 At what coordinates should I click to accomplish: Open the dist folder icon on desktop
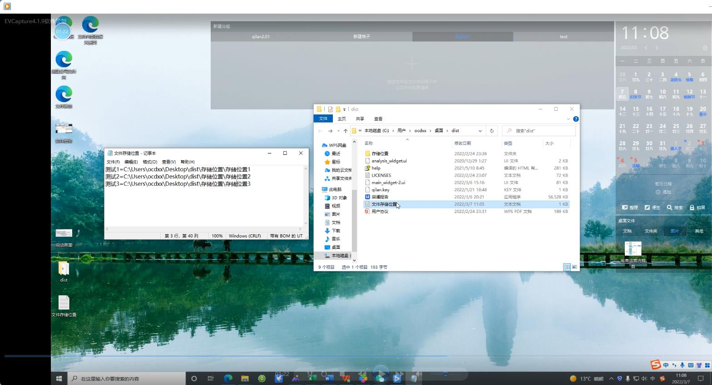(x=64, y=269)
